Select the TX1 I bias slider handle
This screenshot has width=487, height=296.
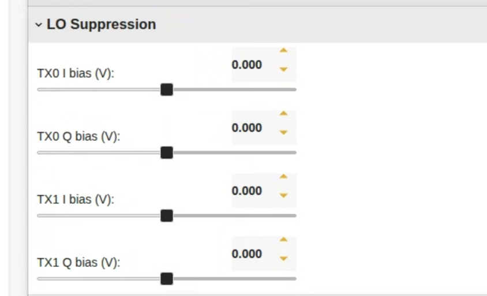click(167, 215)
